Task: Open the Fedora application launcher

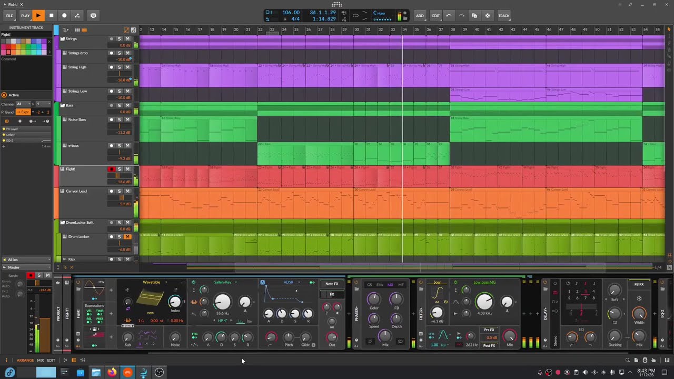Action: pyautogui.click(x=9, y=373)
